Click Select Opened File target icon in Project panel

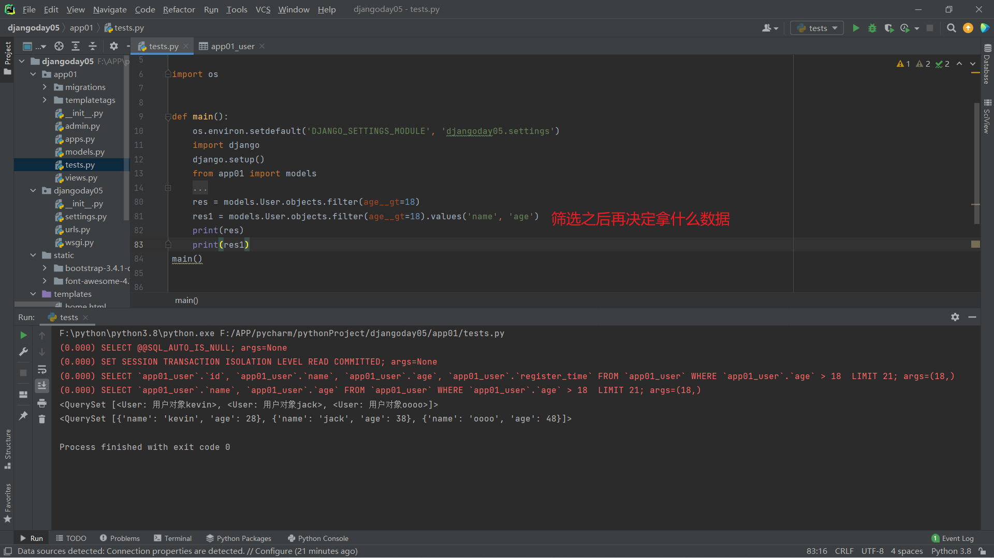click(59, 46)
